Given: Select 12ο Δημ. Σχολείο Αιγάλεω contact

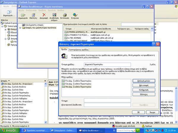Looking at the screenshot, I should tap(14, 116).
